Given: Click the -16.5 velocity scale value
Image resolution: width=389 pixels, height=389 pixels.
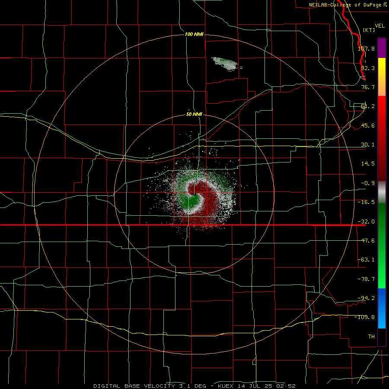Looking at the screenshot, I should pos(366,202).
